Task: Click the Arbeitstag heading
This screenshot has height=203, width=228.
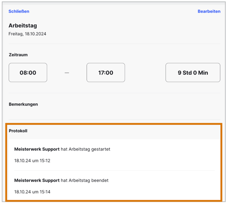Action: pos(23,26)
